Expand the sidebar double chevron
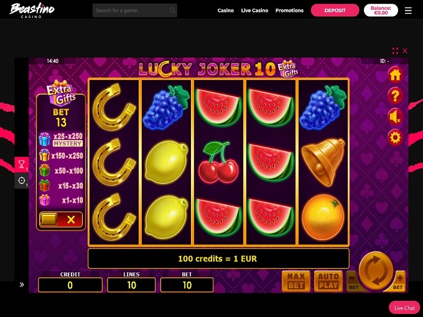Viewport: 423px width, 317px height. pos(22,285)
